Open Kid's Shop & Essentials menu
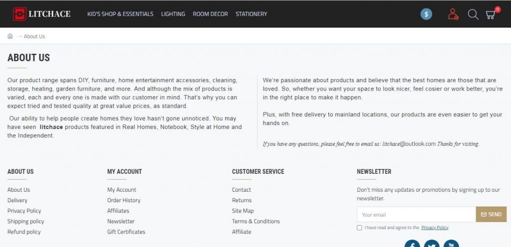Screen dimensions: 511x247 120,14
